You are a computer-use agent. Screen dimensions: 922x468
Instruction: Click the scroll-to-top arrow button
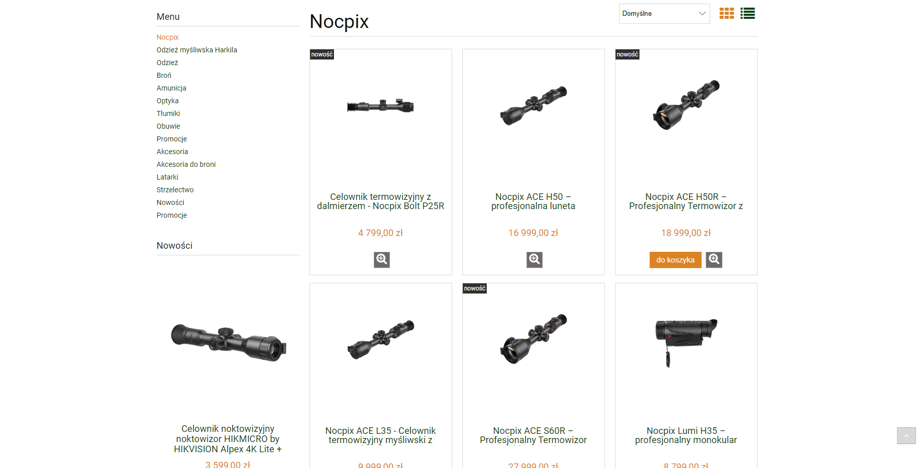[906, 435]
